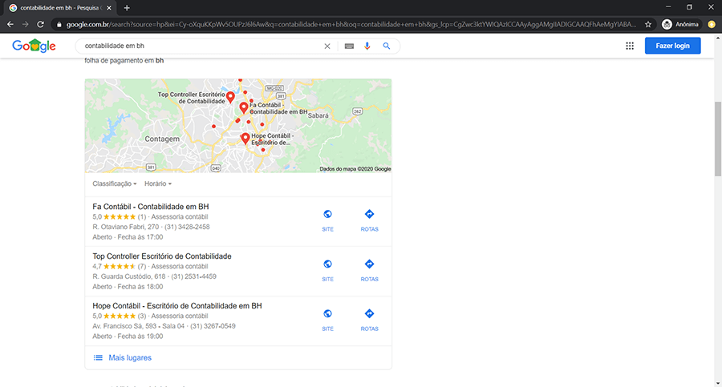Click Aberto - Fecha às 19:00 text
This screenshot has width=722, height=387.
tap(128, 337)
